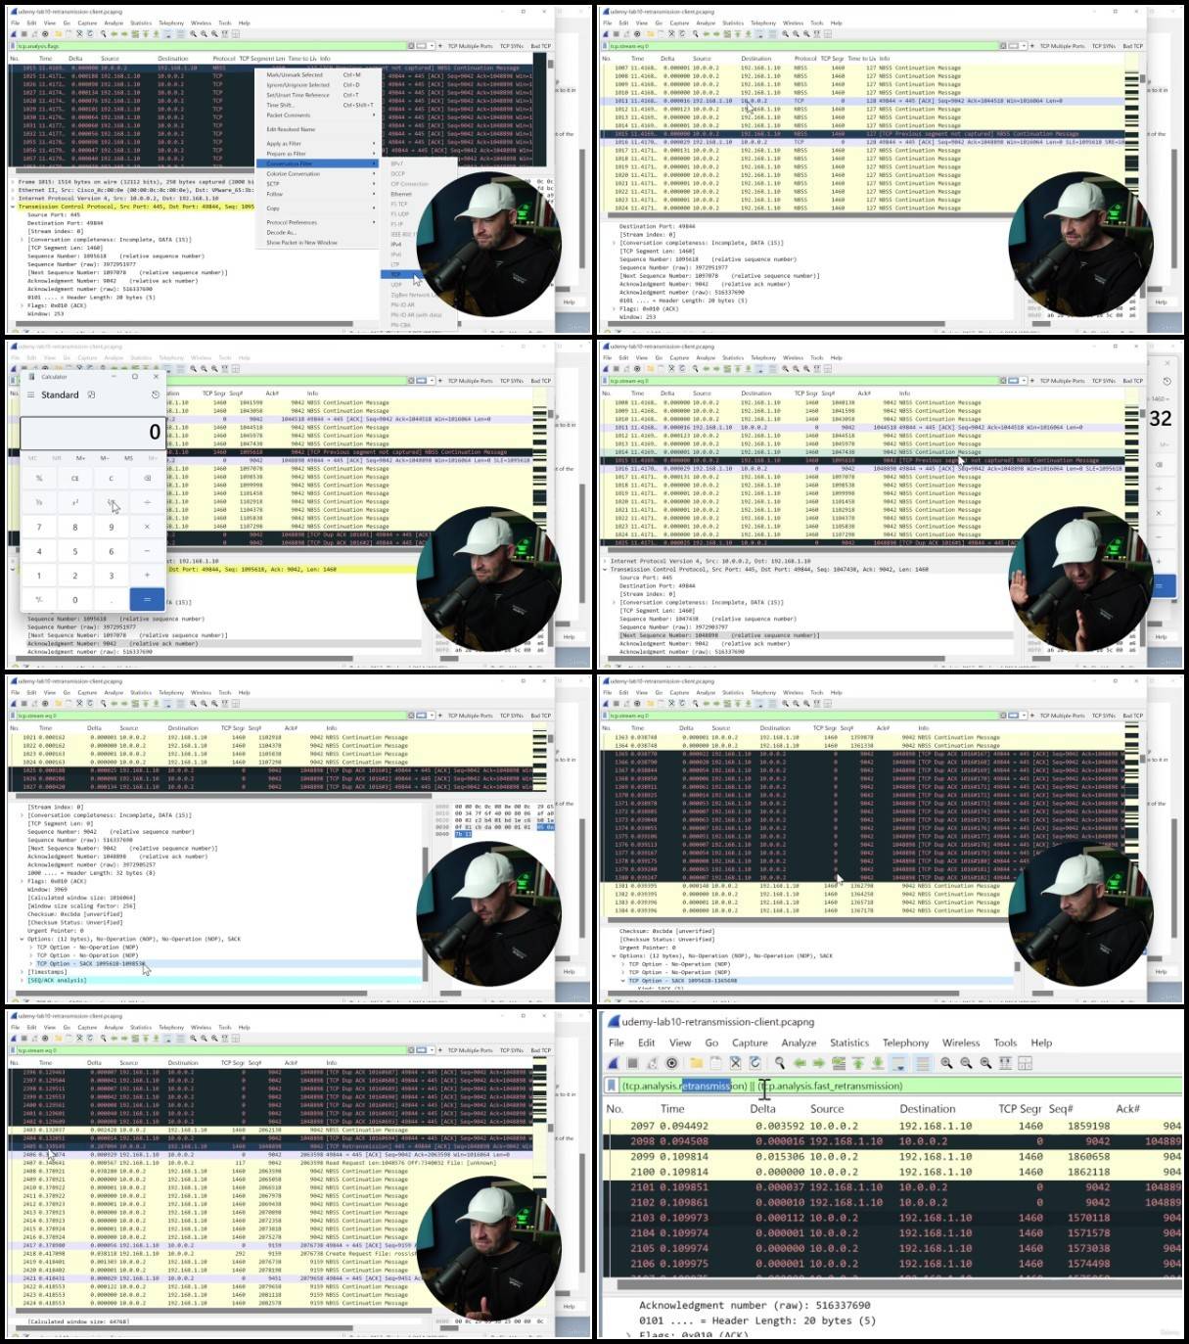
Task: Choose Colorize Conversation in the packet context menu
Action: point(319,173)
